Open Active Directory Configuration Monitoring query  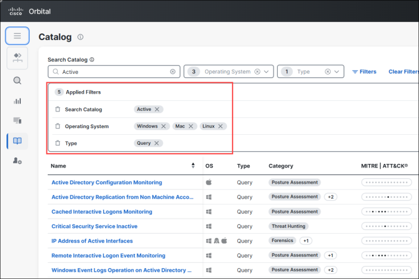point(107,182)
